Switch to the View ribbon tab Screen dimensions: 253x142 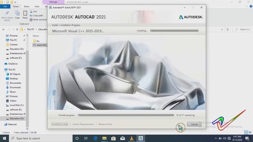tap(37, 6)
